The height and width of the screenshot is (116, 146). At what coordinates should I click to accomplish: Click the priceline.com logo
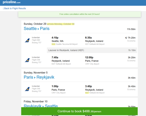[12, 2]
